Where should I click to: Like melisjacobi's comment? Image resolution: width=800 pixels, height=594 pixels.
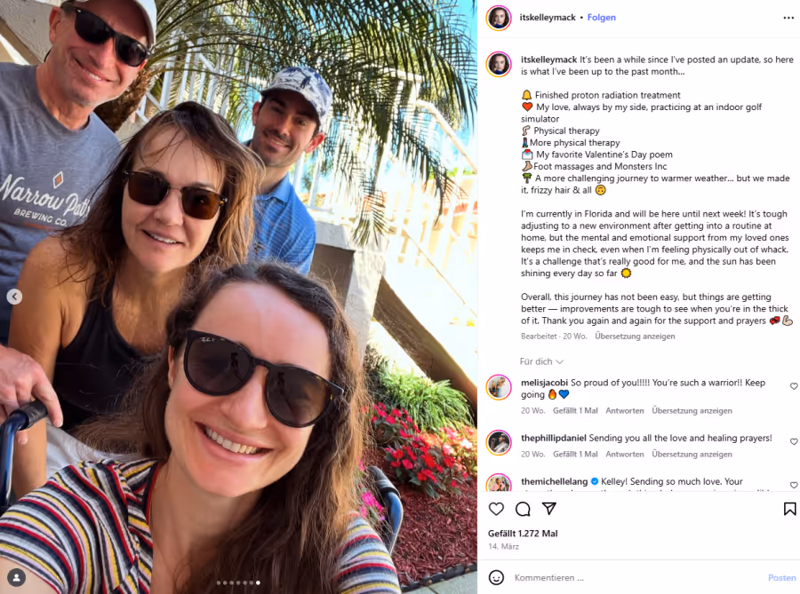tap(794, 386)
